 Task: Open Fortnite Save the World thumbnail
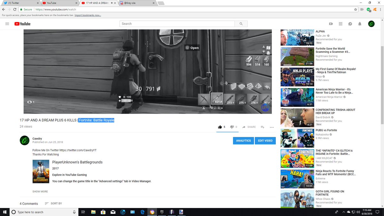(297, 56)
